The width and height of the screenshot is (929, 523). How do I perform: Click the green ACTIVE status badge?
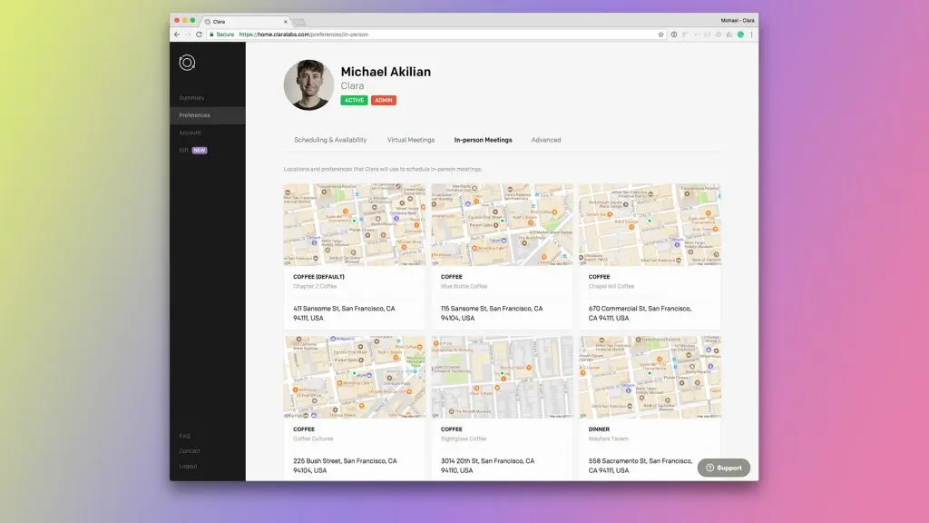pos(354,100)
